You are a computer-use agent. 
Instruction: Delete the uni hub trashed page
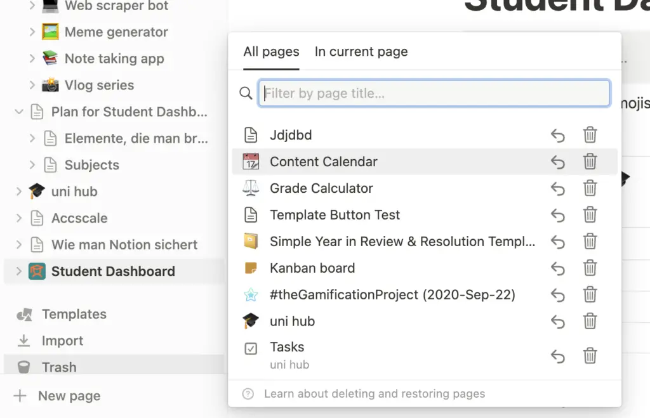pyautogui.click(x=590, y=322)
